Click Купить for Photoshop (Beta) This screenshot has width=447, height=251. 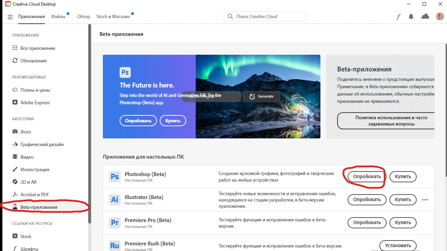click(403, 176)
